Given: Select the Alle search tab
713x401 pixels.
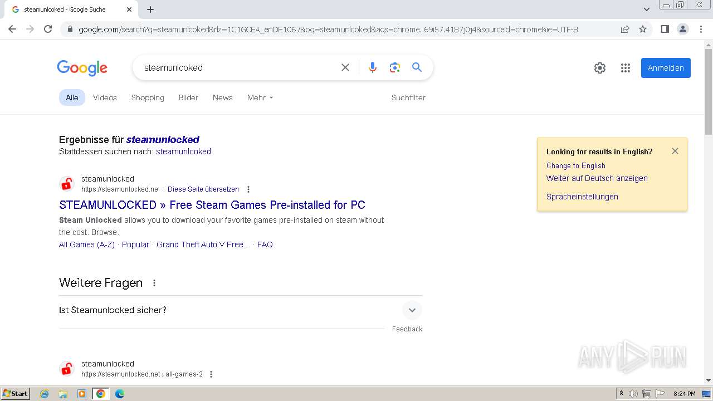Looking at the screenshot, I should (72, 97).
